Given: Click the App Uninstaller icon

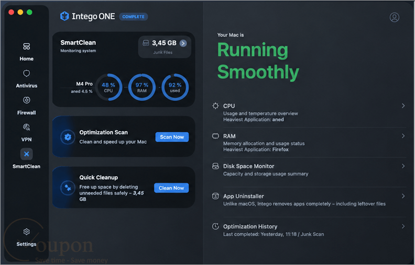Looking at the screenshot, I should [x=216, y=196].
